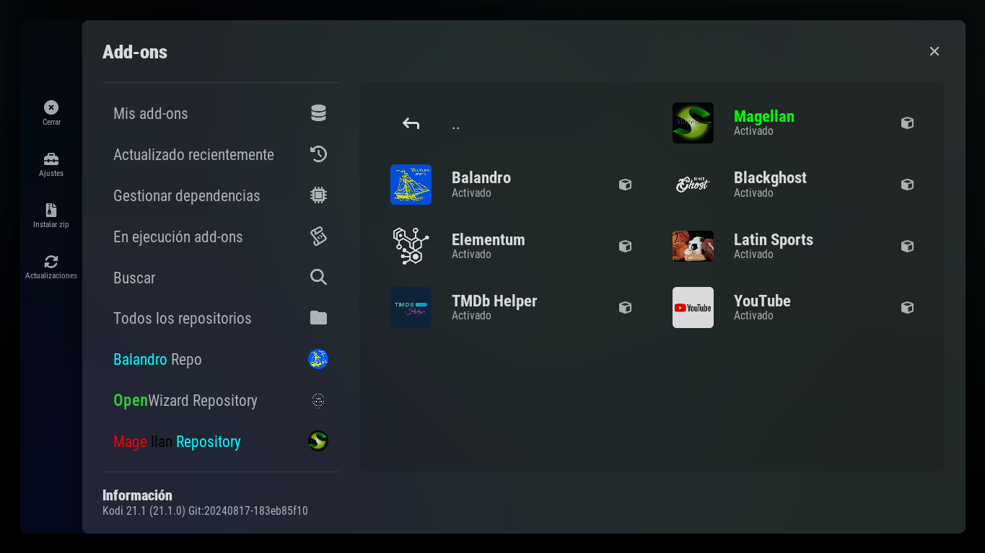Open Gestionar dependencias

[186, 196]
